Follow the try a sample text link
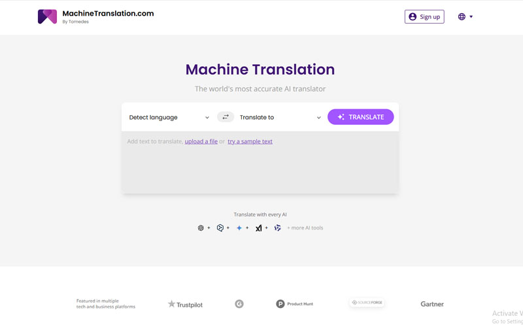 (x=250, y=141)
